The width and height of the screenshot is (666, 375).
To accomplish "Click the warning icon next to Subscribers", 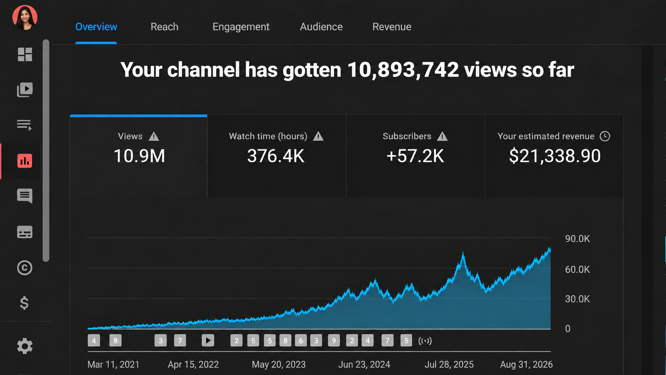I will (442, 136).
